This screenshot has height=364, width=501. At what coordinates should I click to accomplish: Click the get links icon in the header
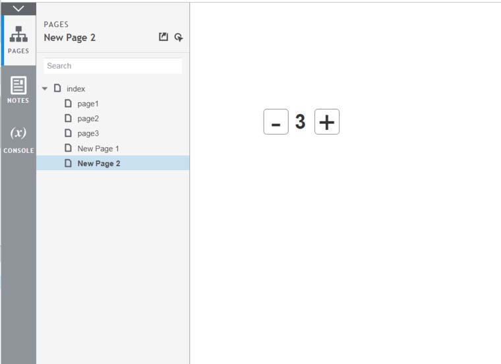coord(179,38)
